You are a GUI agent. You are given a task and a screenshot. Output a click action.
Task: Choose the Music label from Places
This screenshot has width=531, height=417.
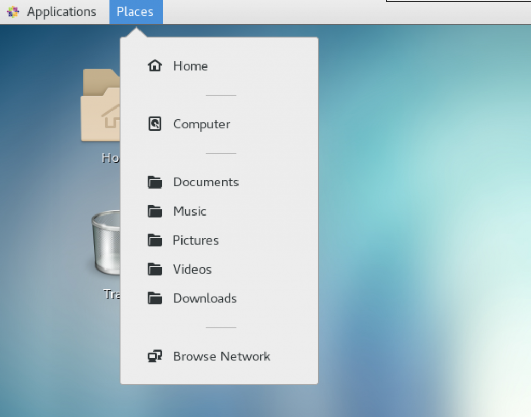(x=189, y=211)
